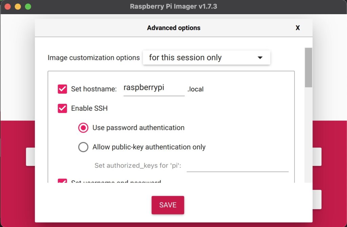The image size is (347, 227).
Task: Click the Raspberry Pi Imager title bar
Action: pos(173,6)
